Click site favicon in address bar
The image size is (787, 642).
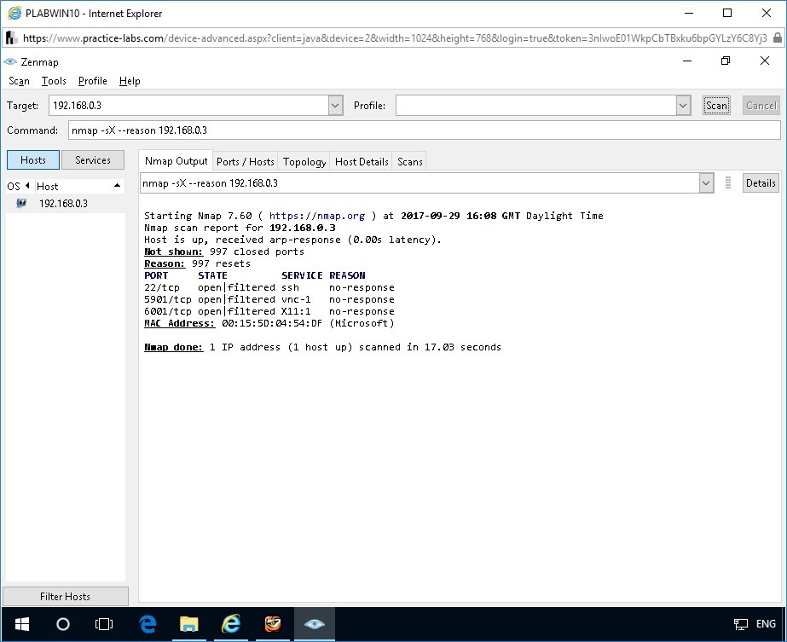[x=12, y=38]
